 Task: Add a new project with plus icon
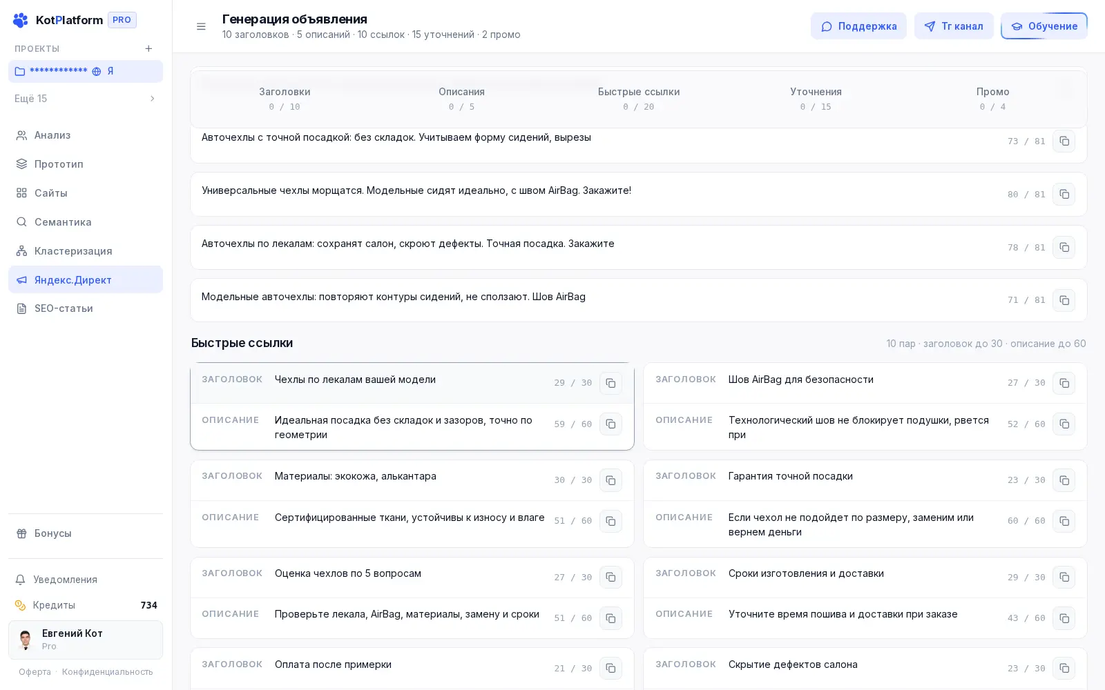pos(148,48)
